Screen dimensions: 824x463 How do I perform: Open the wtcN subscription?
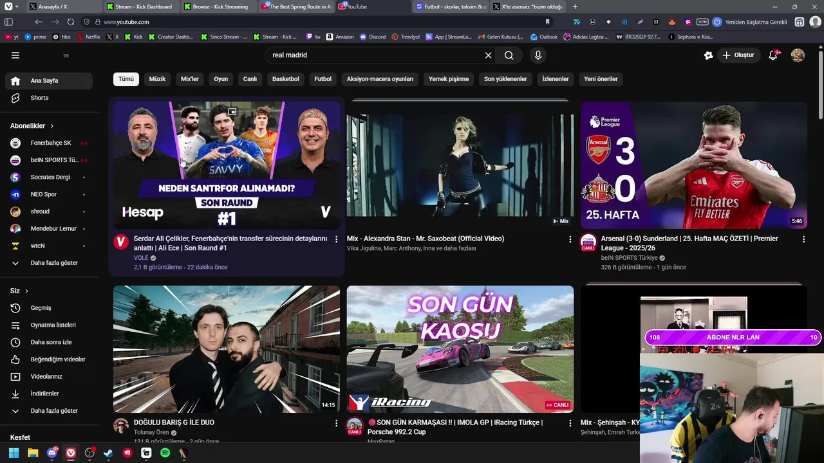tap(49, 246)
